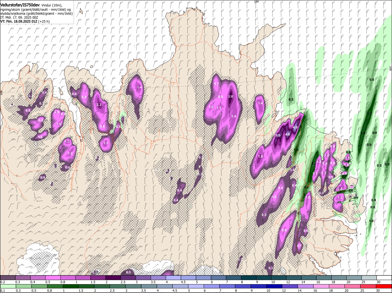The height and width of the screenshot is (293, 392).
Task: Click the 2.5 value under the purple scale
Action: (x=123, y=282)
